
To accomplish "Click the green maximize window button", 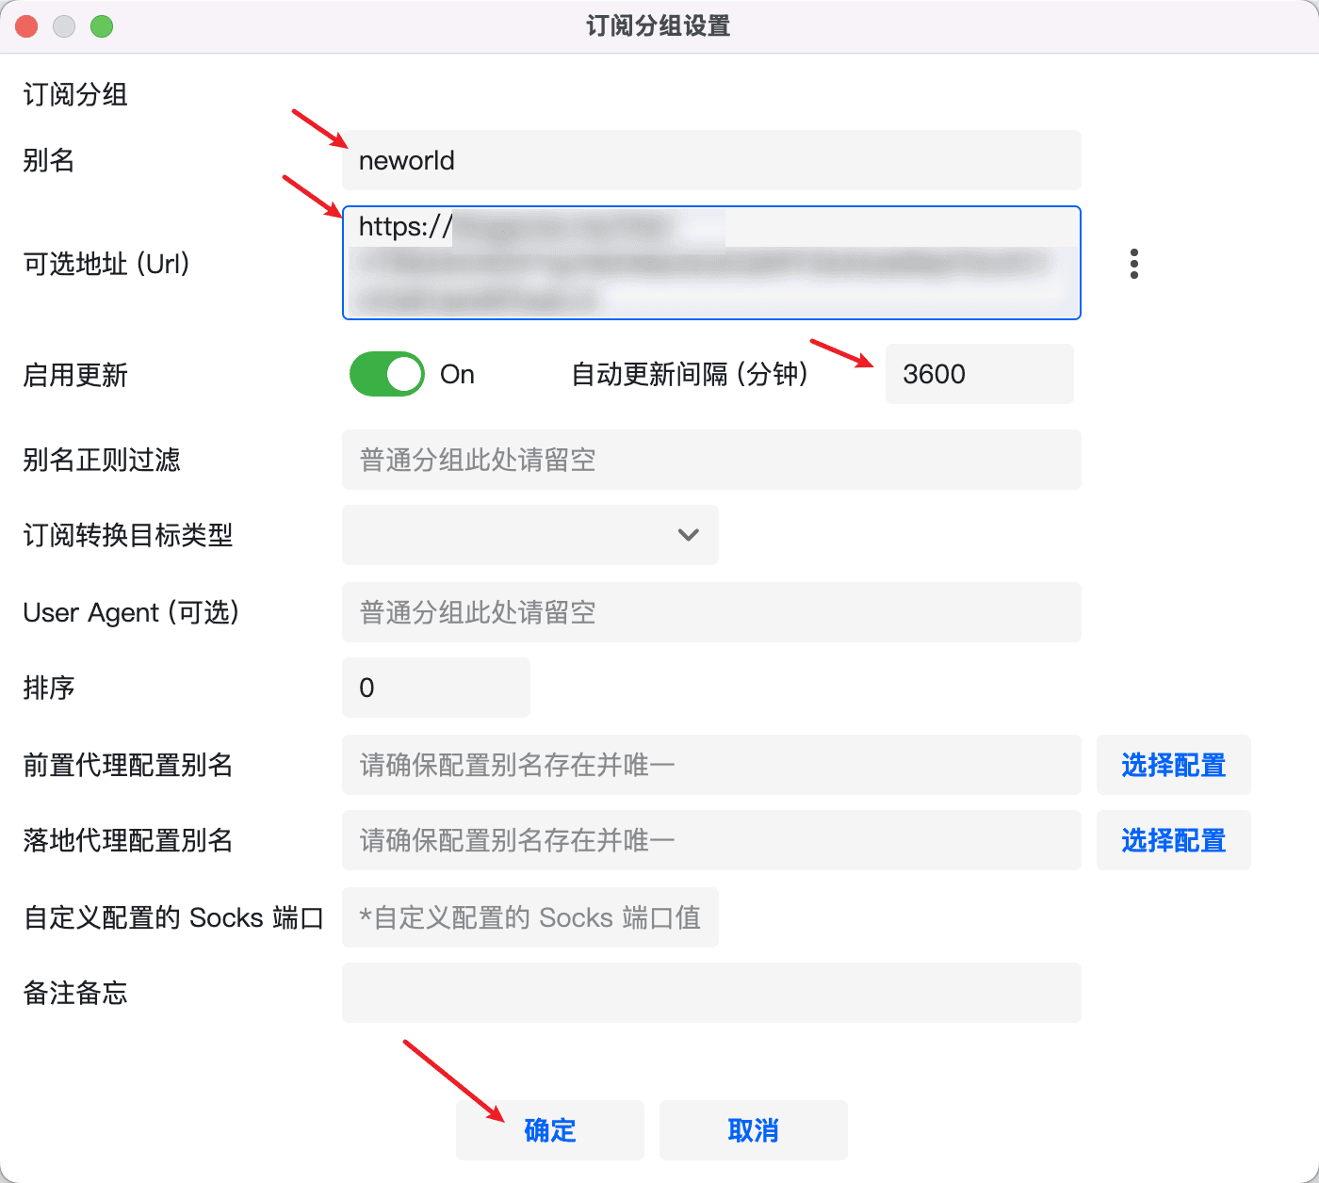I will (102, 26).
